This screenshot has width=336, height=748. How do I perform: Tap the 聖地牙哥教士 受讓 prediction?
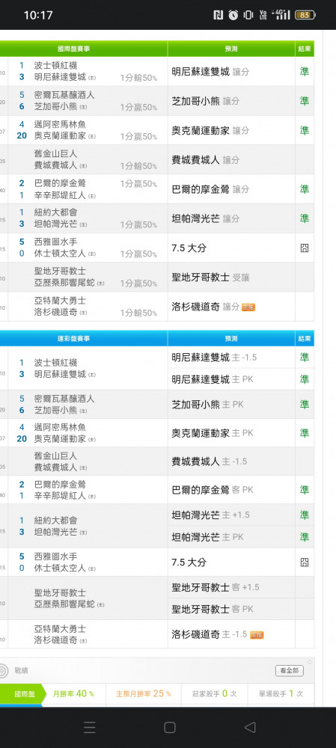(x=210, y=278)
